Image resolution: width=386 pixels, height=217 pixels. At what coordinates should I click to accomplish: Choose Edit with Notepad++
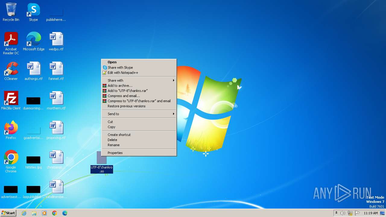point(139,73)
